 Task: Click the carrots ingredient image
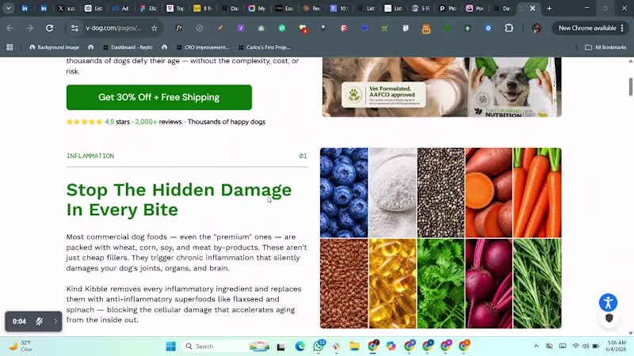pos(537,192)
